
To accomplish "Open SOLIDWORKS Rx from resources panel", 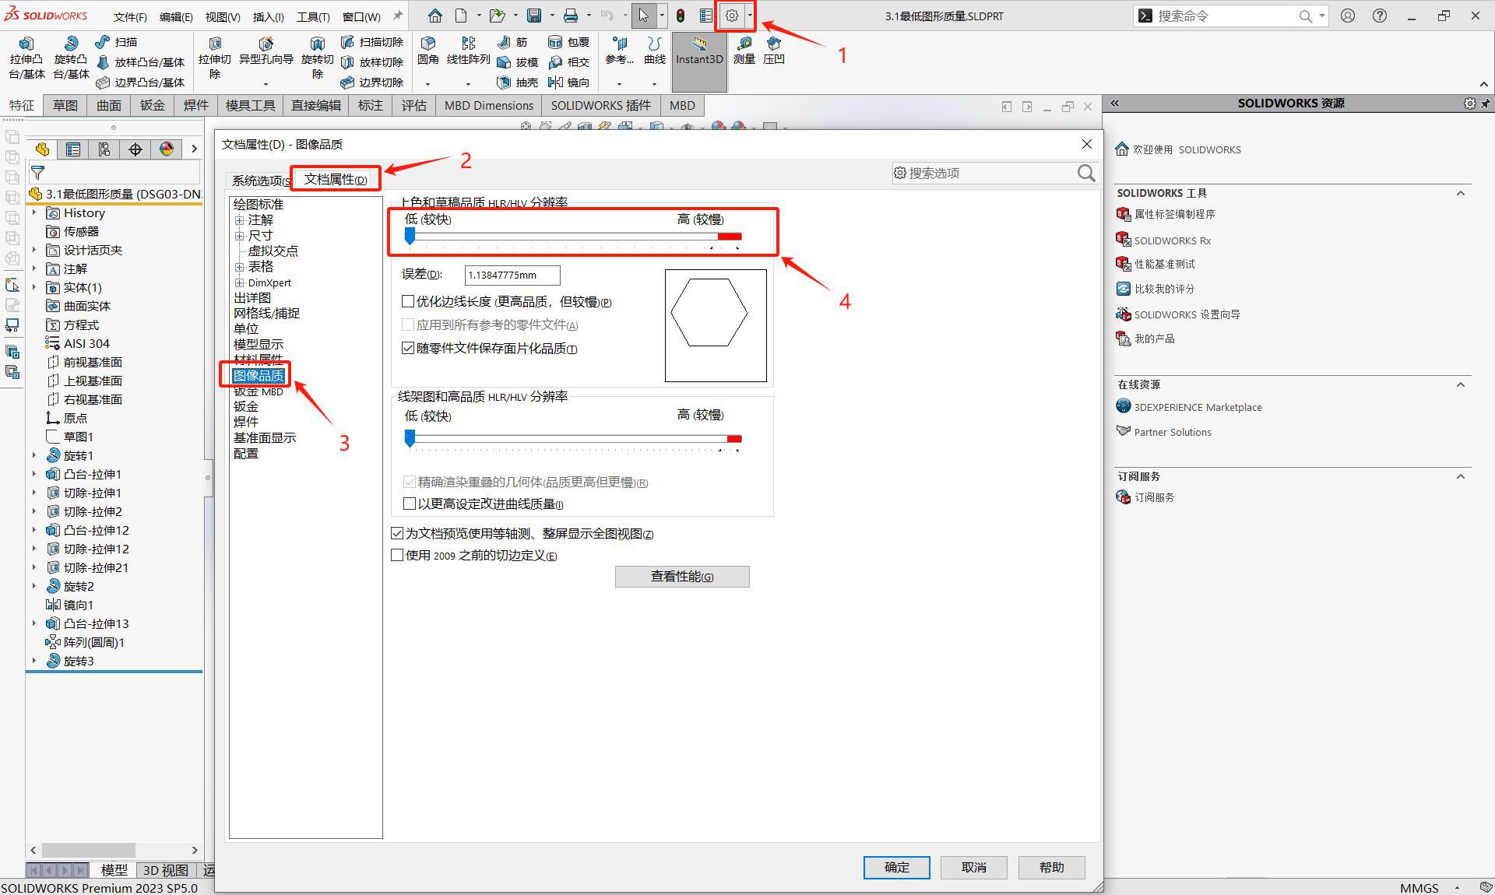I will point(1172,240).
